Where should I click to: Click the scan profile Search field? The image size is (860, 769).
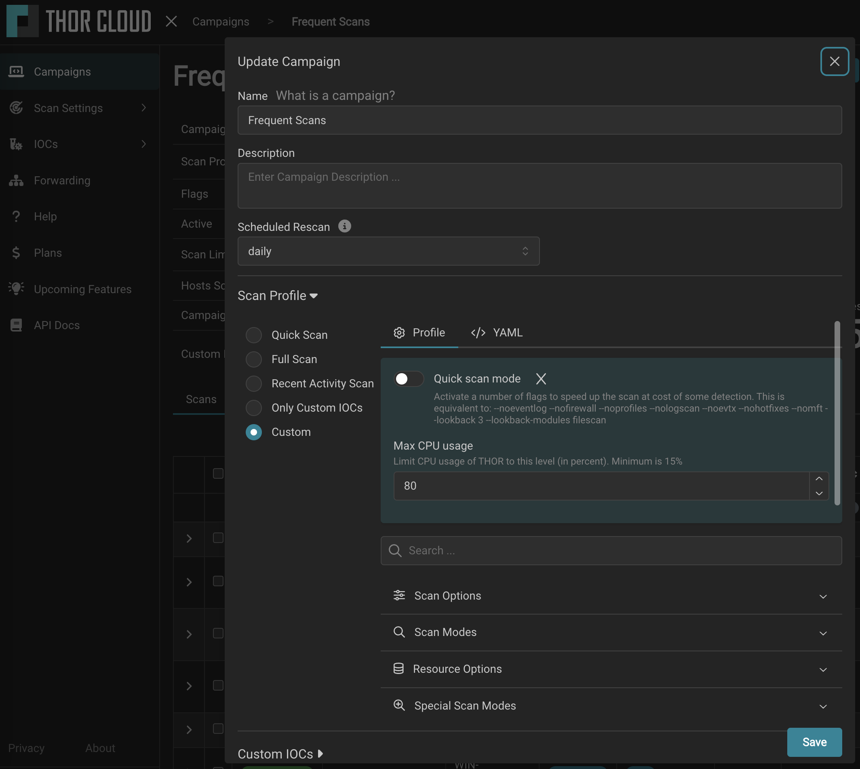[x=611, y=551]
